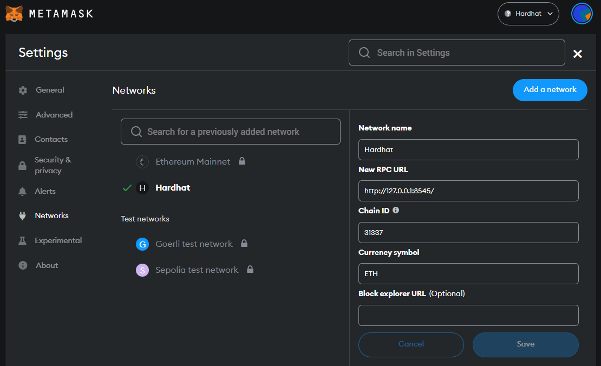
Task: Click the Currency symbol input field
Action: pos(468,273)
